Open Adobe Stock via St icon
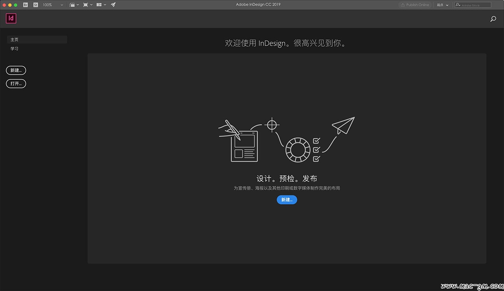This screenshot has width=504, height=291. point(36,5)
